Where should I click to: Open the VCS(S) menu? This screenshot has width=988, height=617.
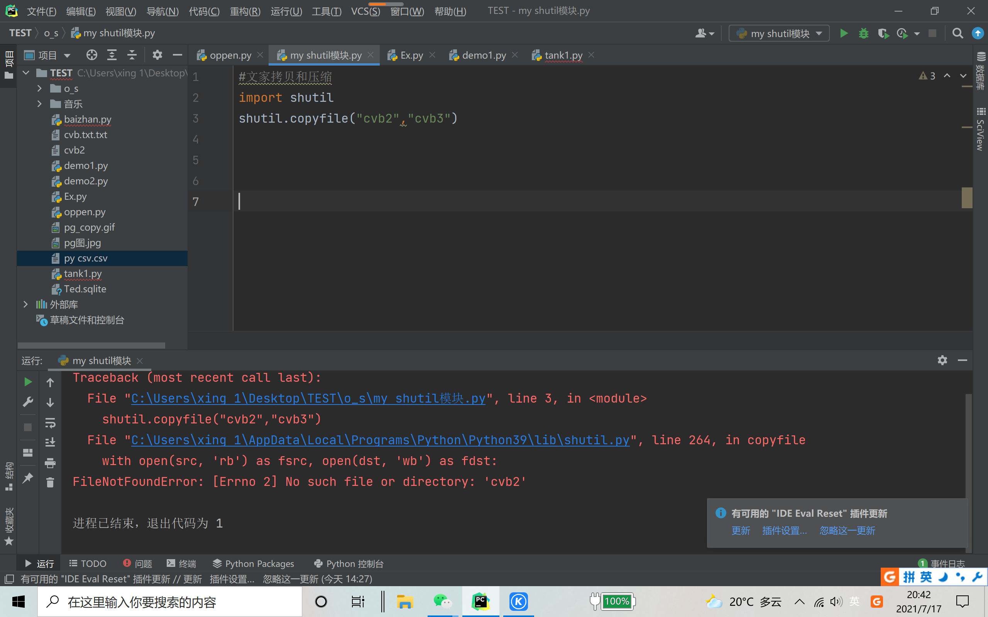tap(365, 11)
